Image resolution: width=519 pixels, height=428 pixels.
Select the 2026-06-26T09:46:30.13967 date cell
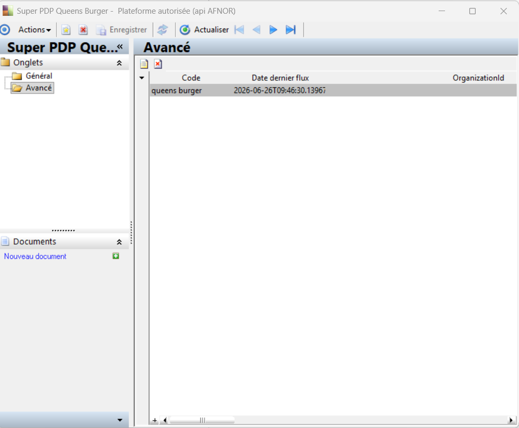coord(280,90)
